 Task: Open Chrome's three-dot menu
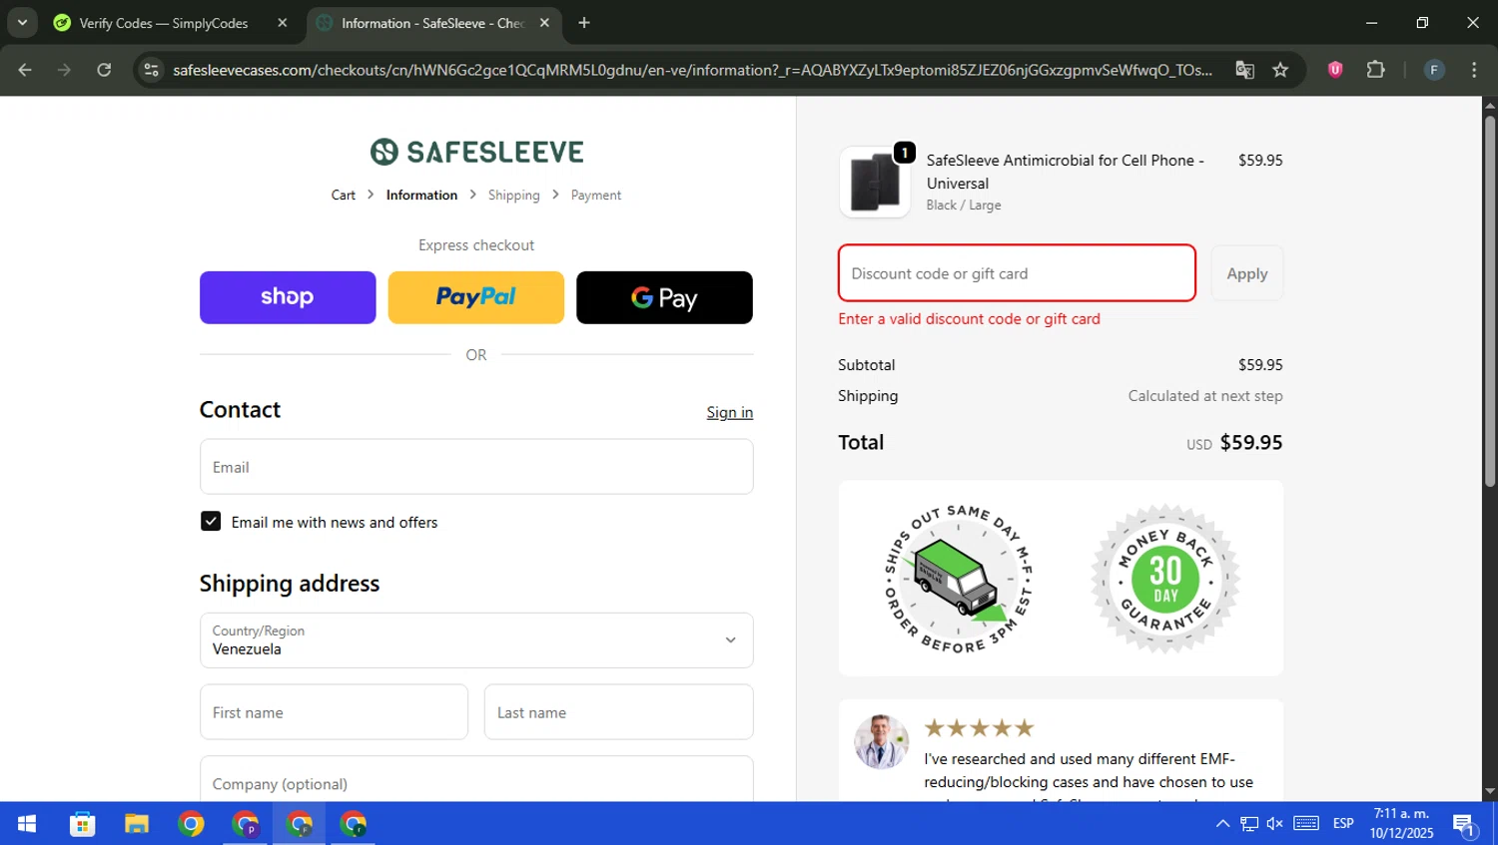coord(1474,70)
